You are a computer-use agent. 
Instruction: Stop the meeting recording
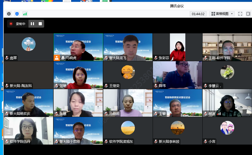point(40,24)
